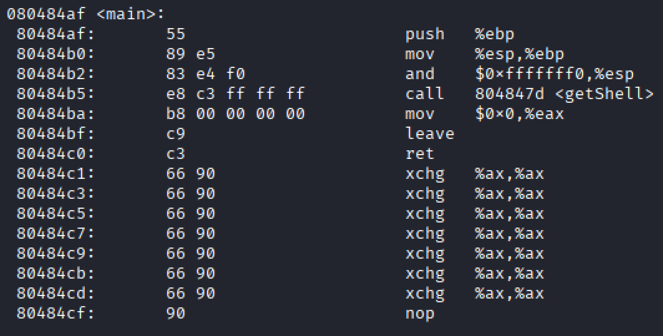Click the ret instruction
The width and height of the screenshot is (663, 336).
420,153
